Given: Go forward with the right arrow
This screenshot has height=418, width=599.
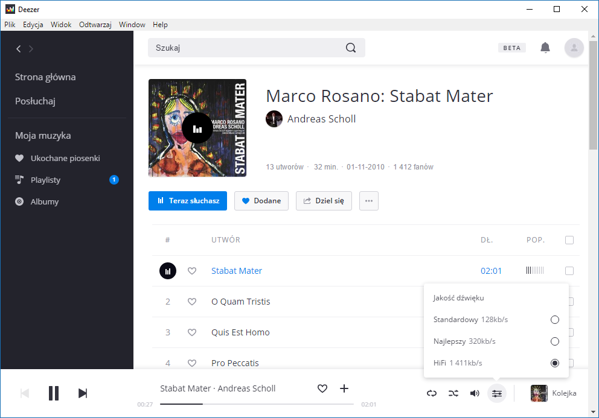Looking at the screenshot, I should tap(31, 49).
